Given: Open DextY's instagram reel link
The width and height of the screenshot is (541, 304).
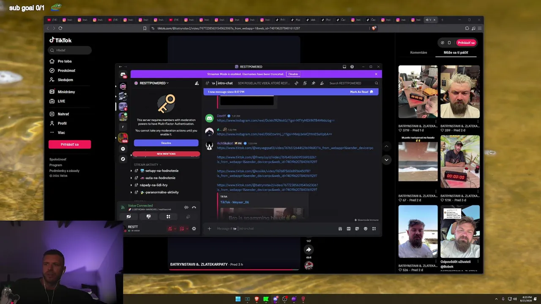Looking at the screenshot, I should tap(276, 120).
